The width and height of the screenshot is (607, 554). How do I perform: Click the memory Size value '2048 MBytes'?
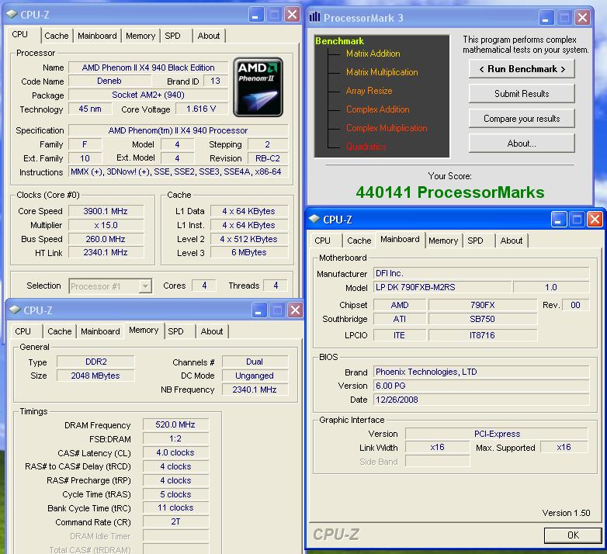[x=95, y=376]
